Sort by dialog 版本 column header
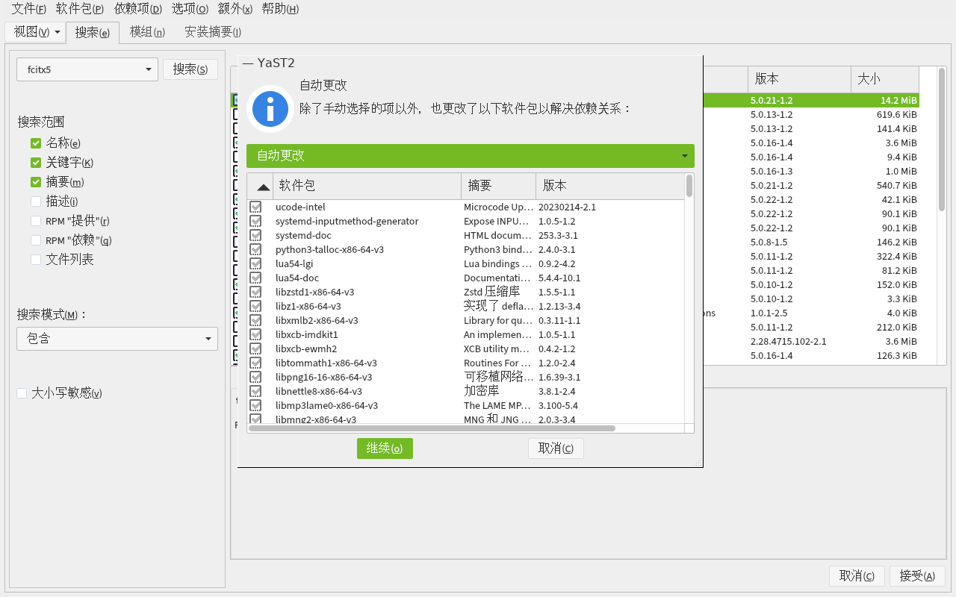956x597 pixels. coord(609,186)
